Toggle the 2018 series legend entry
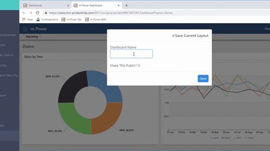The height and width of the screenshot is (151, 270). 249,138
